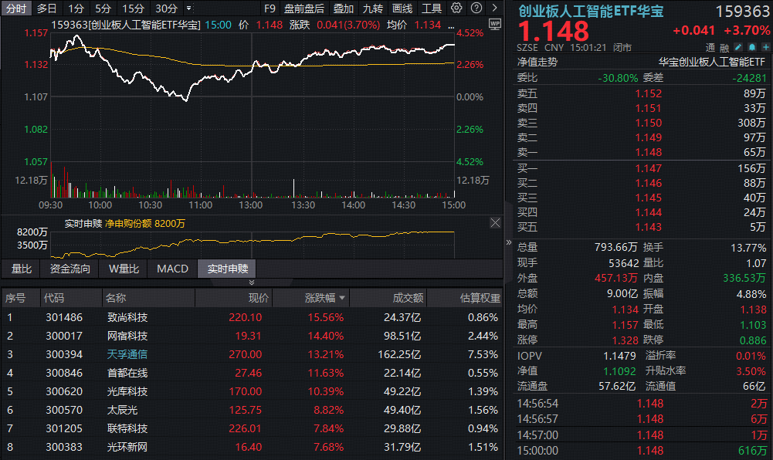Expand more toolbar options with right chevron
This screenshot has width=773, height=460.
(x=496, y=8)
